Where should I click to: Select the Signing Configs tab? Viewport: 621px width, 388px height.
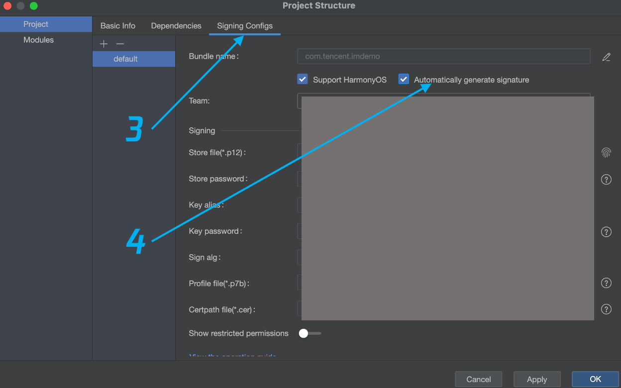tap(245, 26)
